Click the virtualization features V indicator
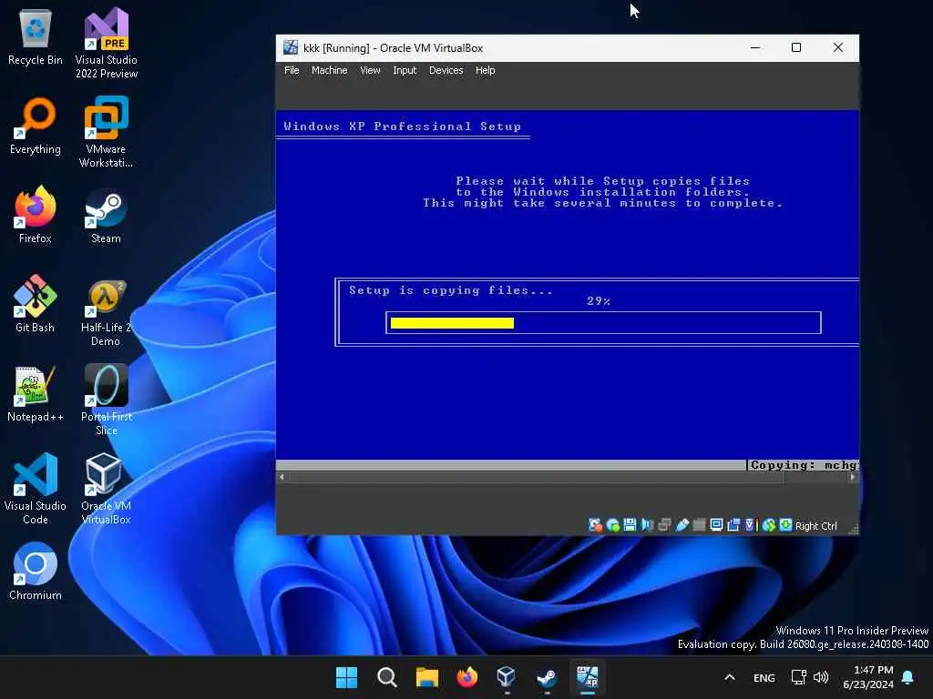The width and height of the screenshot is (933, 699). (752, 525)
